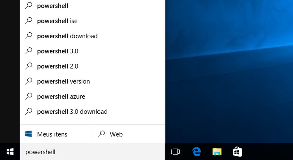The width and height of the screenshot is (293, 160).
Task: Click the Windows logo next to Meus itens
Action: pyautogui.click(x=28, y=134)
